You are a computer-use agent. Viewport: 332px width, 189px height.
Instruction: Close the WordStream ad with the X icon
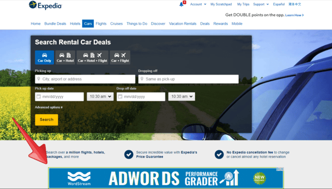(x=282, y=169)
